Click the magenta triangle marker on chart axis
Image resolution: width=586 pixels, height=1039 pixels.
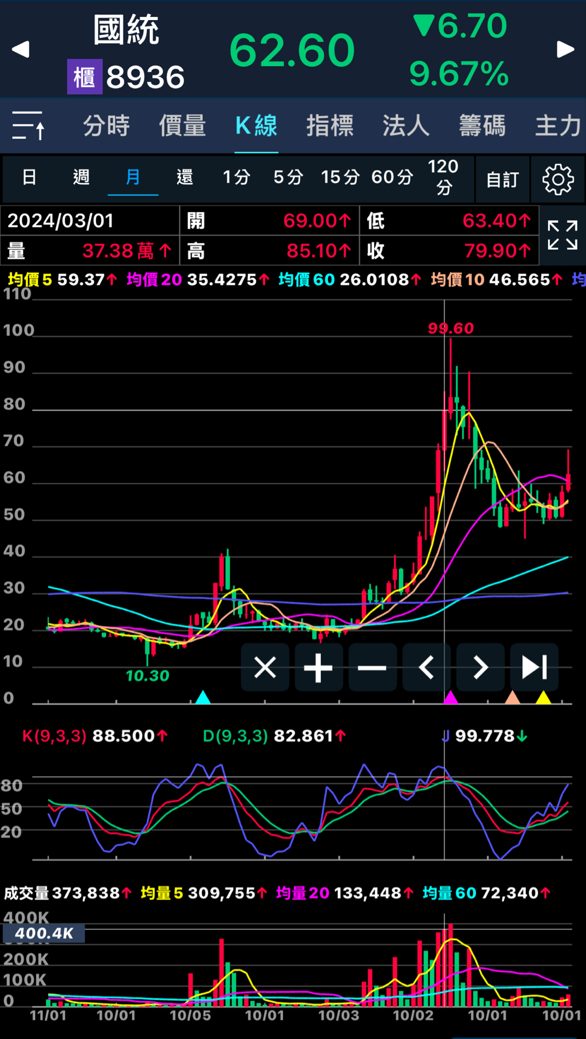(451, 697)
